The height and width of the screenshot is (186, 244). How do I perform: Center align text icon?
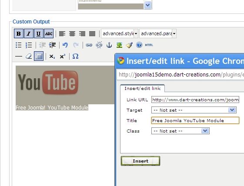[x=72, y=33]
